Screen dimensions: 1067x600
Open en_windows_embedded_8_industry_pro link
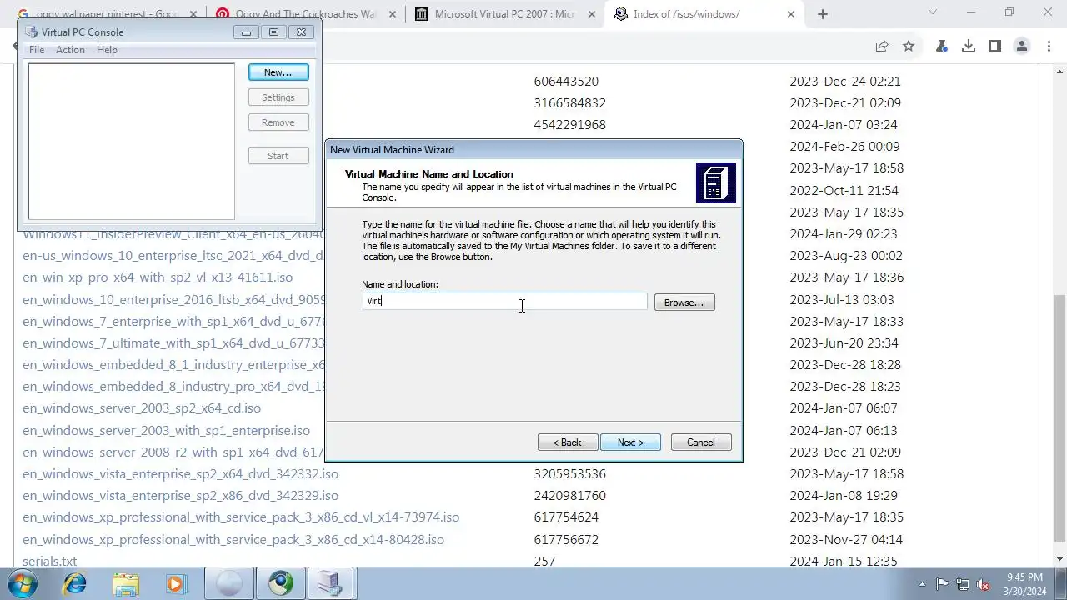pyautogui.click(x=173, y=387)
